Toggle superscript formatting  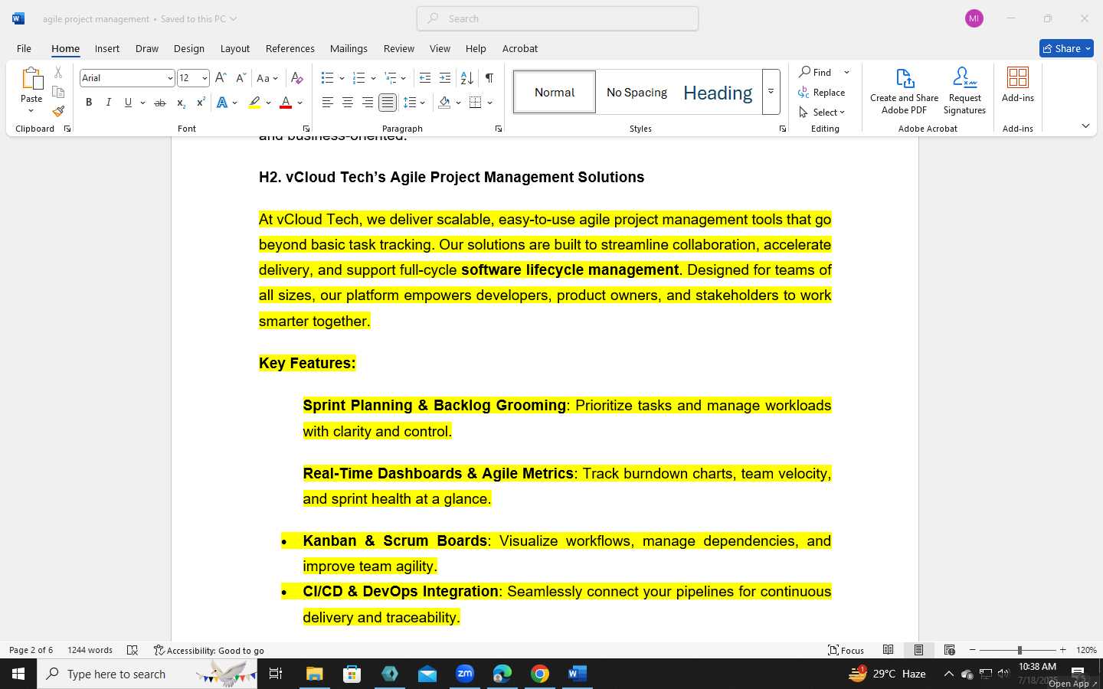tap(201, 103)
